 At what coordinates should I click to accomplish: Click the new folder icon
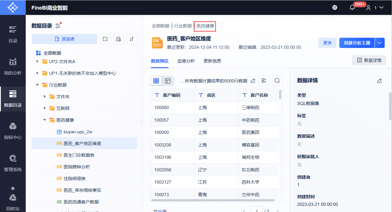(x=105, y=39)
